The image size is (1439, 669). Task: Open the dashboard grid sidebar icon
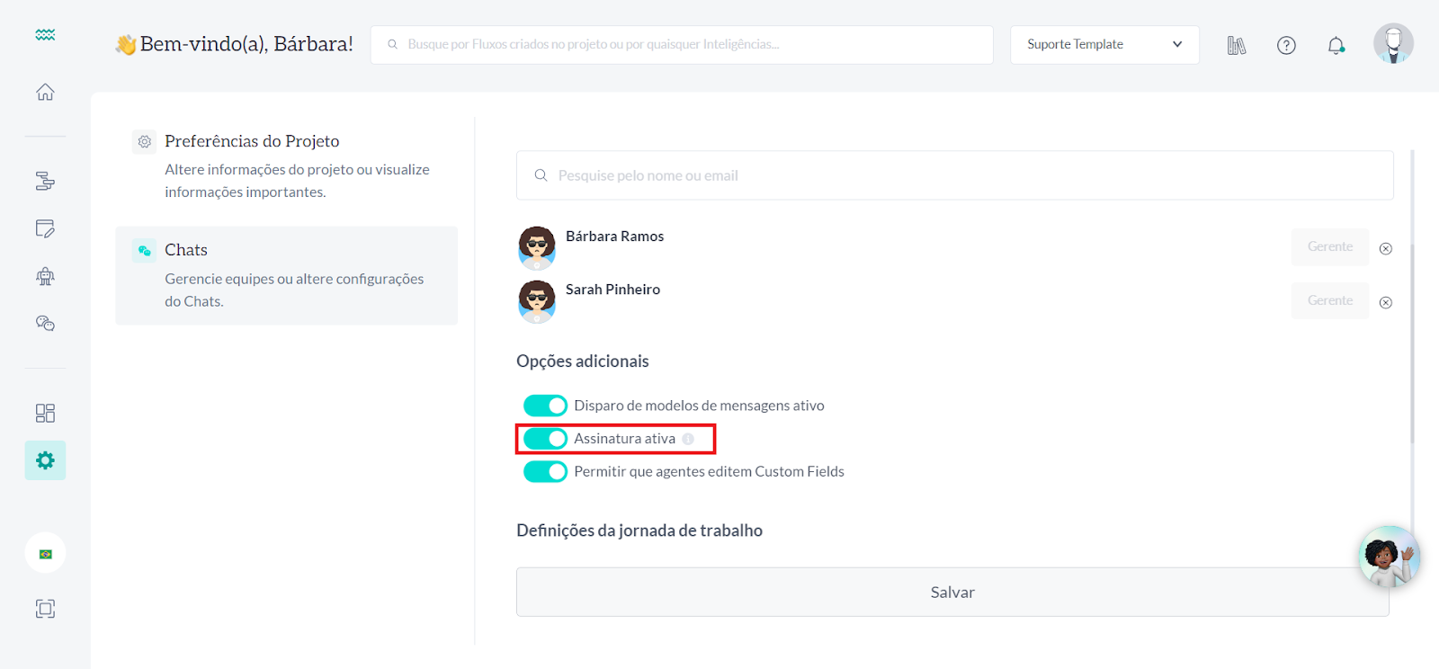(x=45, y=413)
